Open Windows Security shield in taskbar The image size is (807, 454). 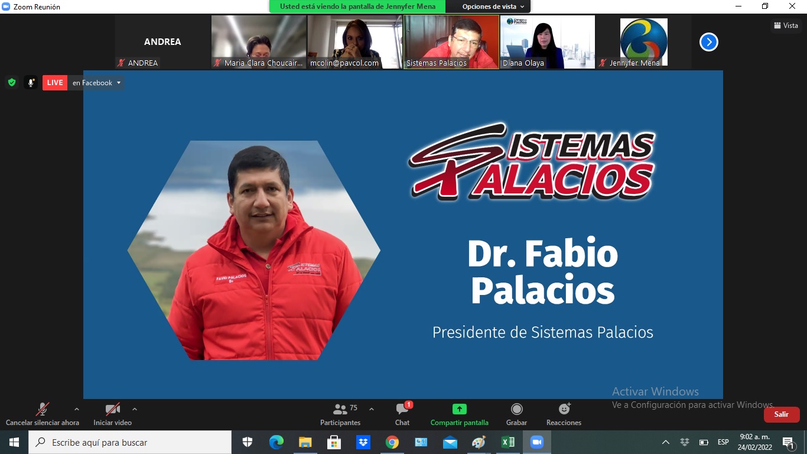[248, 442]
